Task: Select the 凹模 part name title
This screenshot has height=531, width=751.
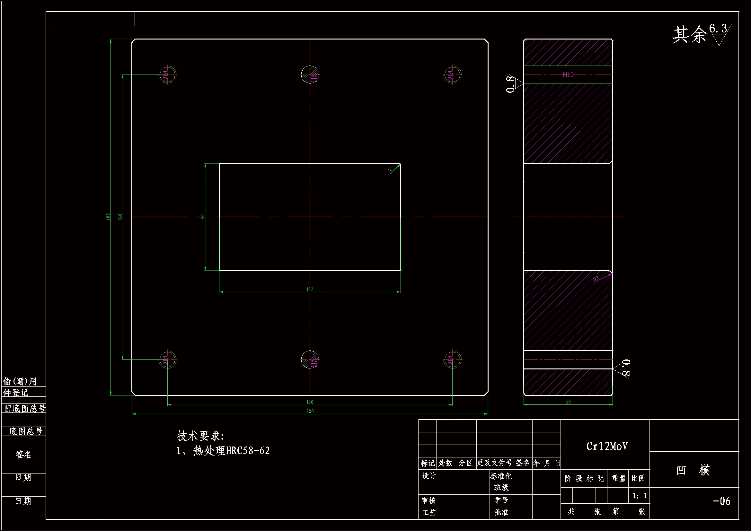Action: 694,470
